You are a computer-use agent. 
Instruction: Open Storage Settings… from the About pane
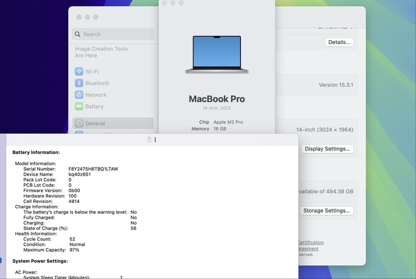click(327, 211)
